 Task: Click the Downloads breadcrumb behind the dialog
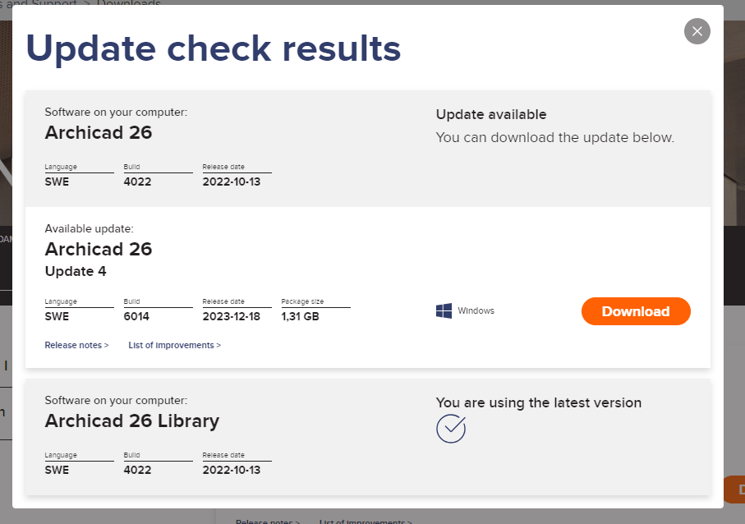pos(129,3)
